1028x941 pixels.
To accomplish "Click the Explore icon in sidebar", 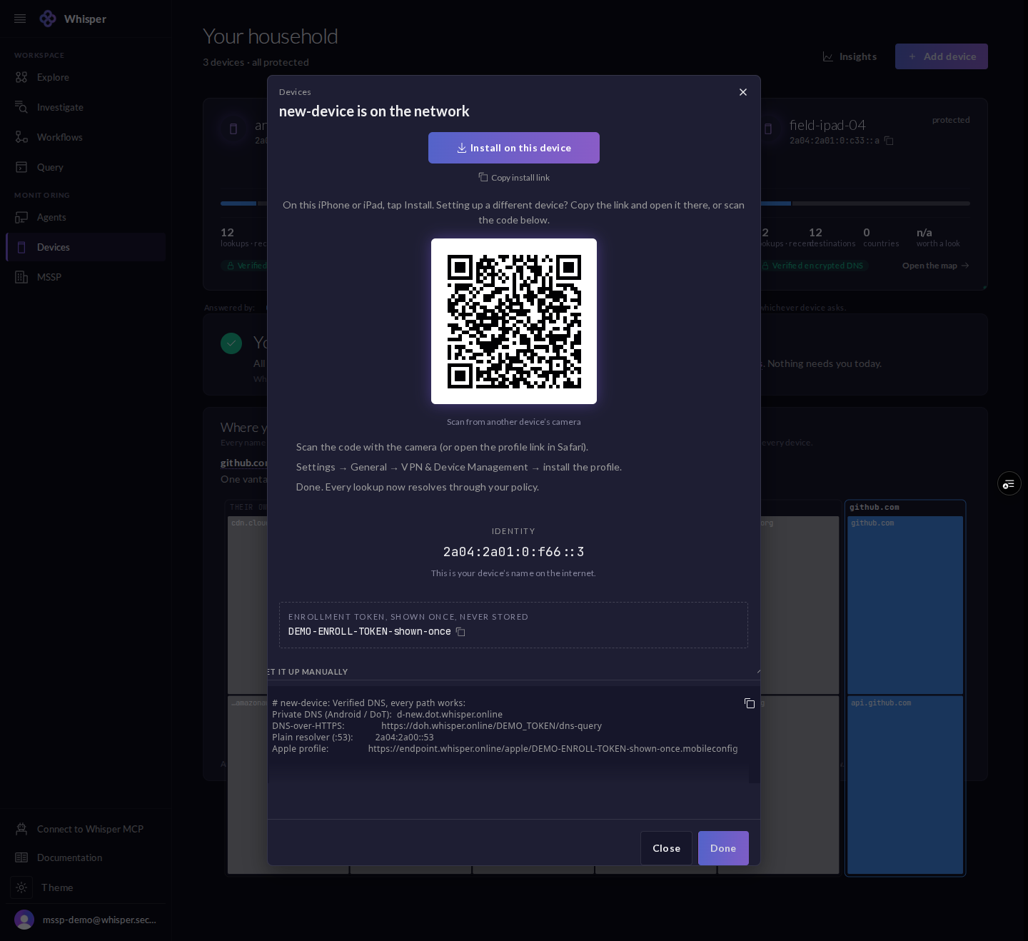I will 21,77.
